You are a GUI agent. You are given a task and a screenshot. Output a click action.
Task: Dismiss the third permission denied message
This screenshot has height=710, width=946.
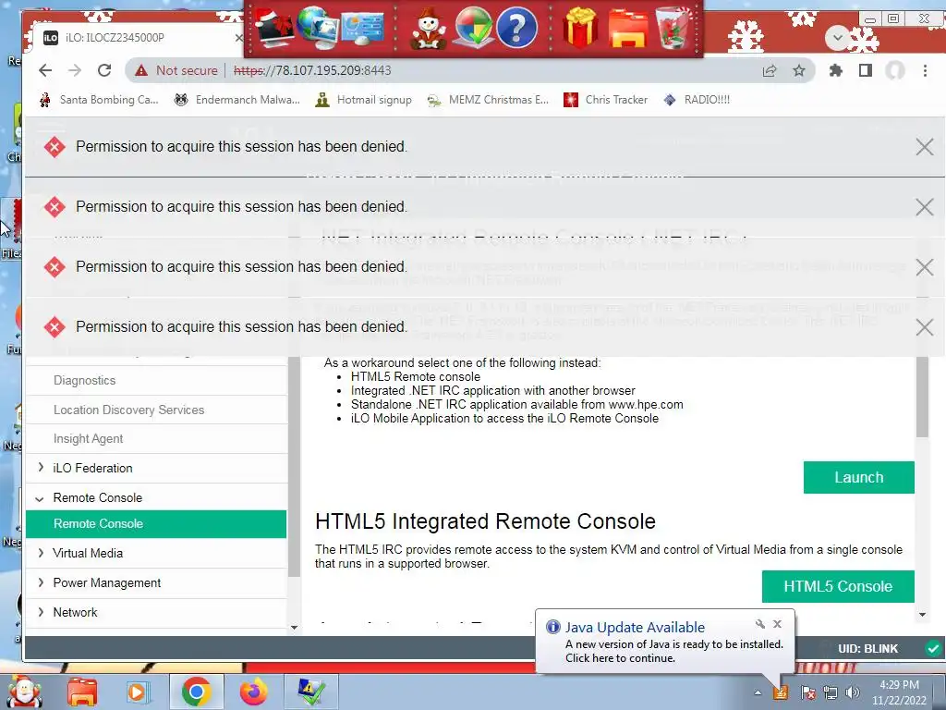(x=924, y=267)
